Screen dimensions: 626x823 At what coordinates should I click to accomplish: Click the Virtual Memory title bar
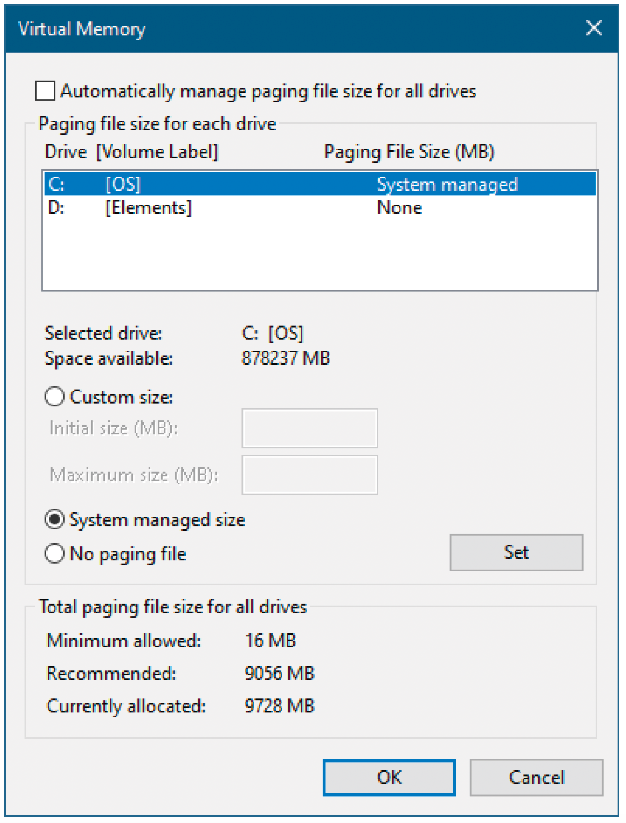[291, 29]
